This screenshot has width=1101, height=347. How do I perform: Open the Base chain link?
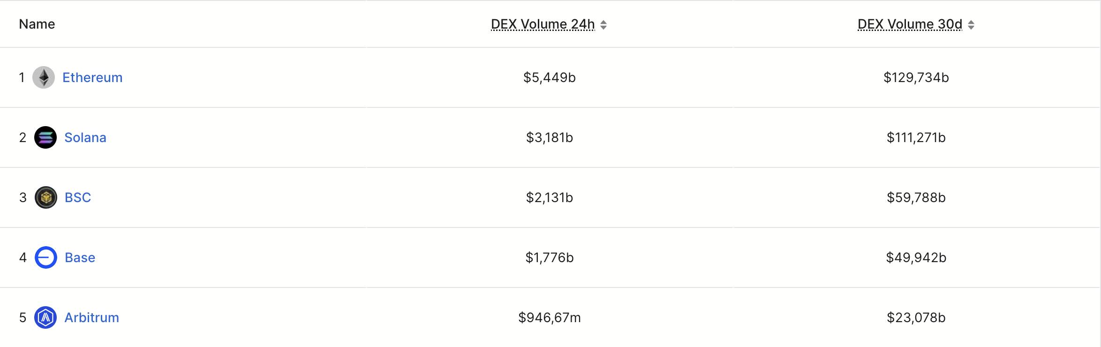(x=80, y=257)
